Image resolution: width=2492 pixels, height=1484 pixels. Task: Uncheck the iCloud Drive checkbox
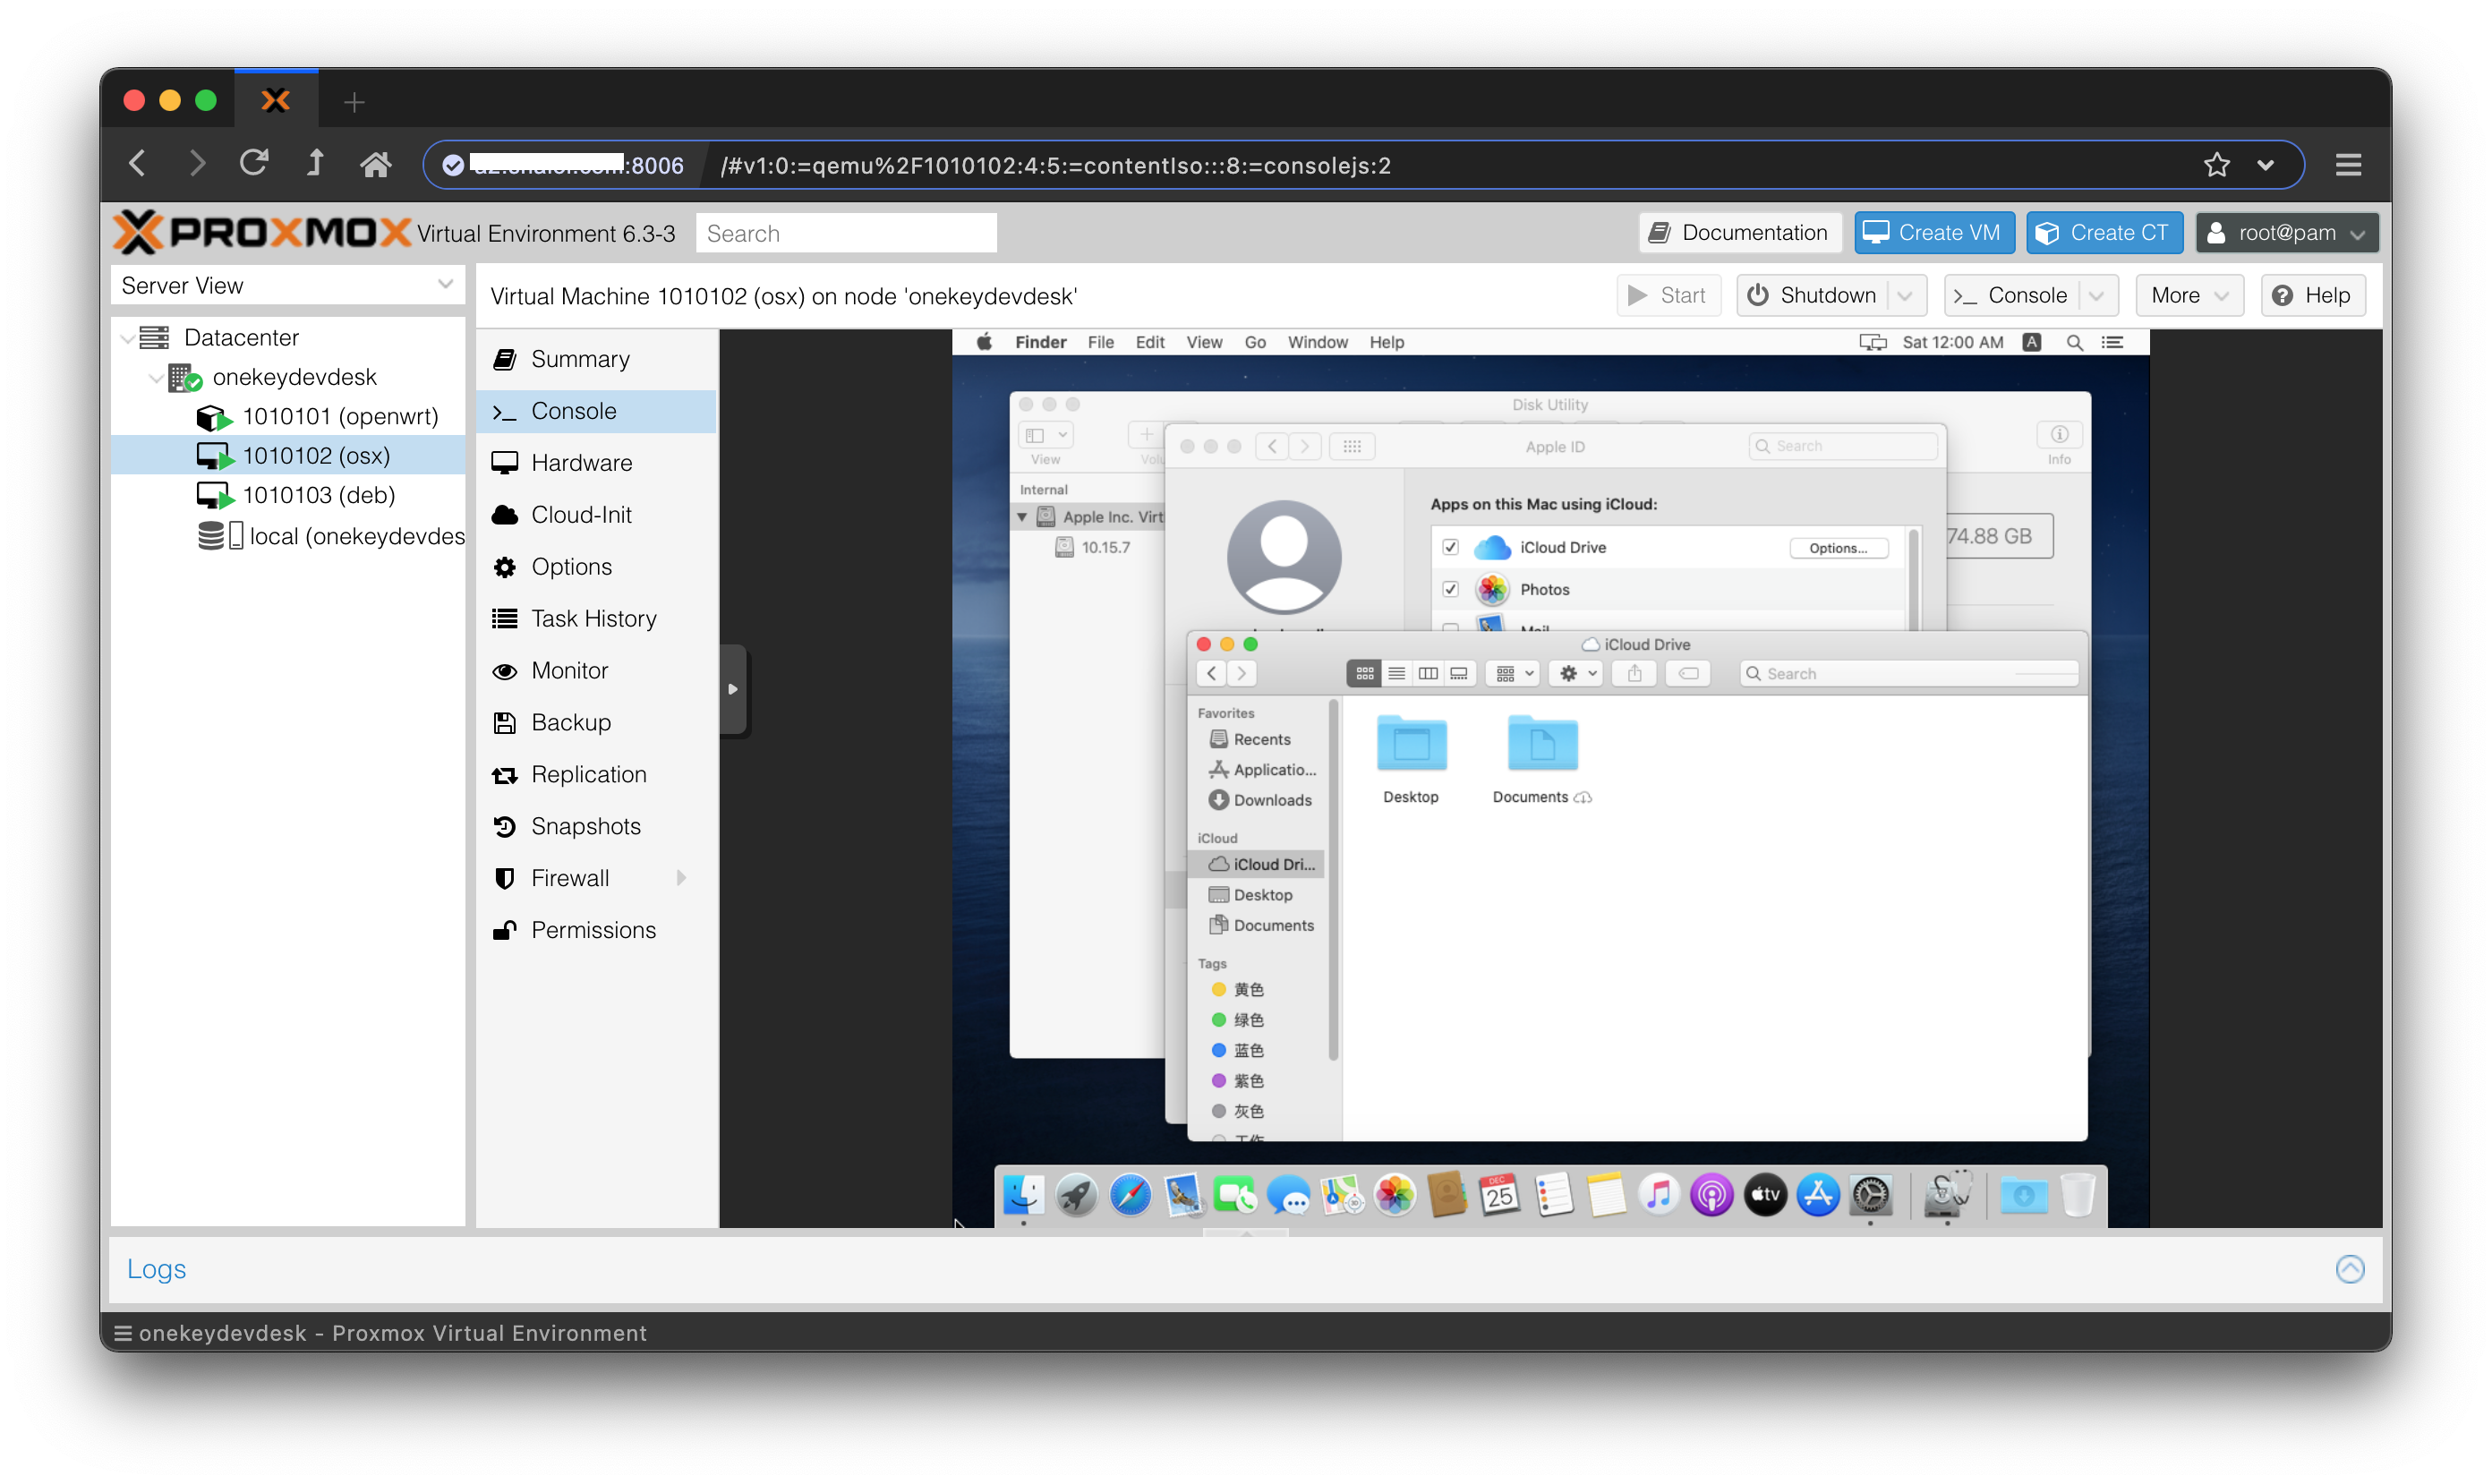1450,547
